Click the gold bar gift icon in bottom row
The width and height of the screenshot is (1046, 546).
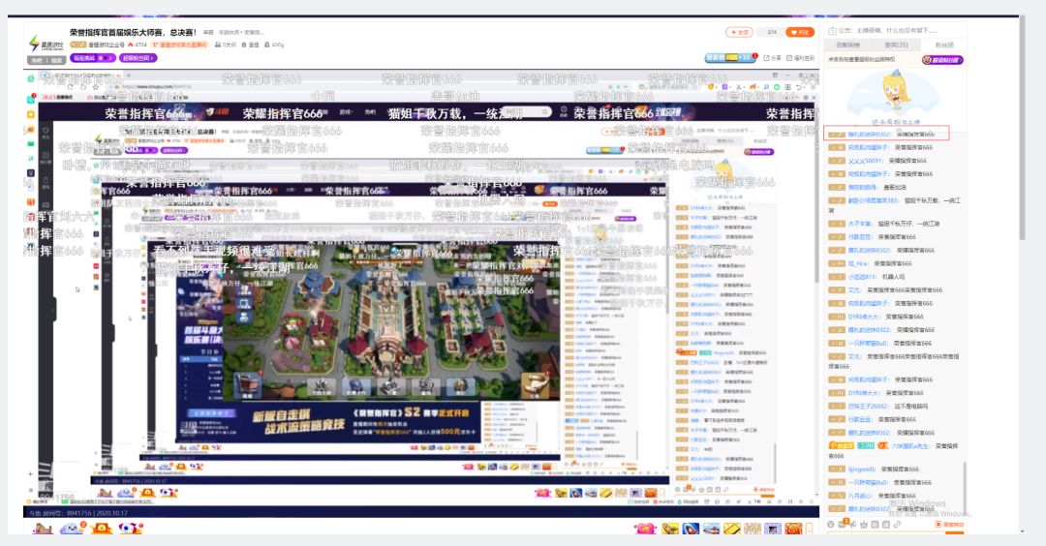coord(732,530)
